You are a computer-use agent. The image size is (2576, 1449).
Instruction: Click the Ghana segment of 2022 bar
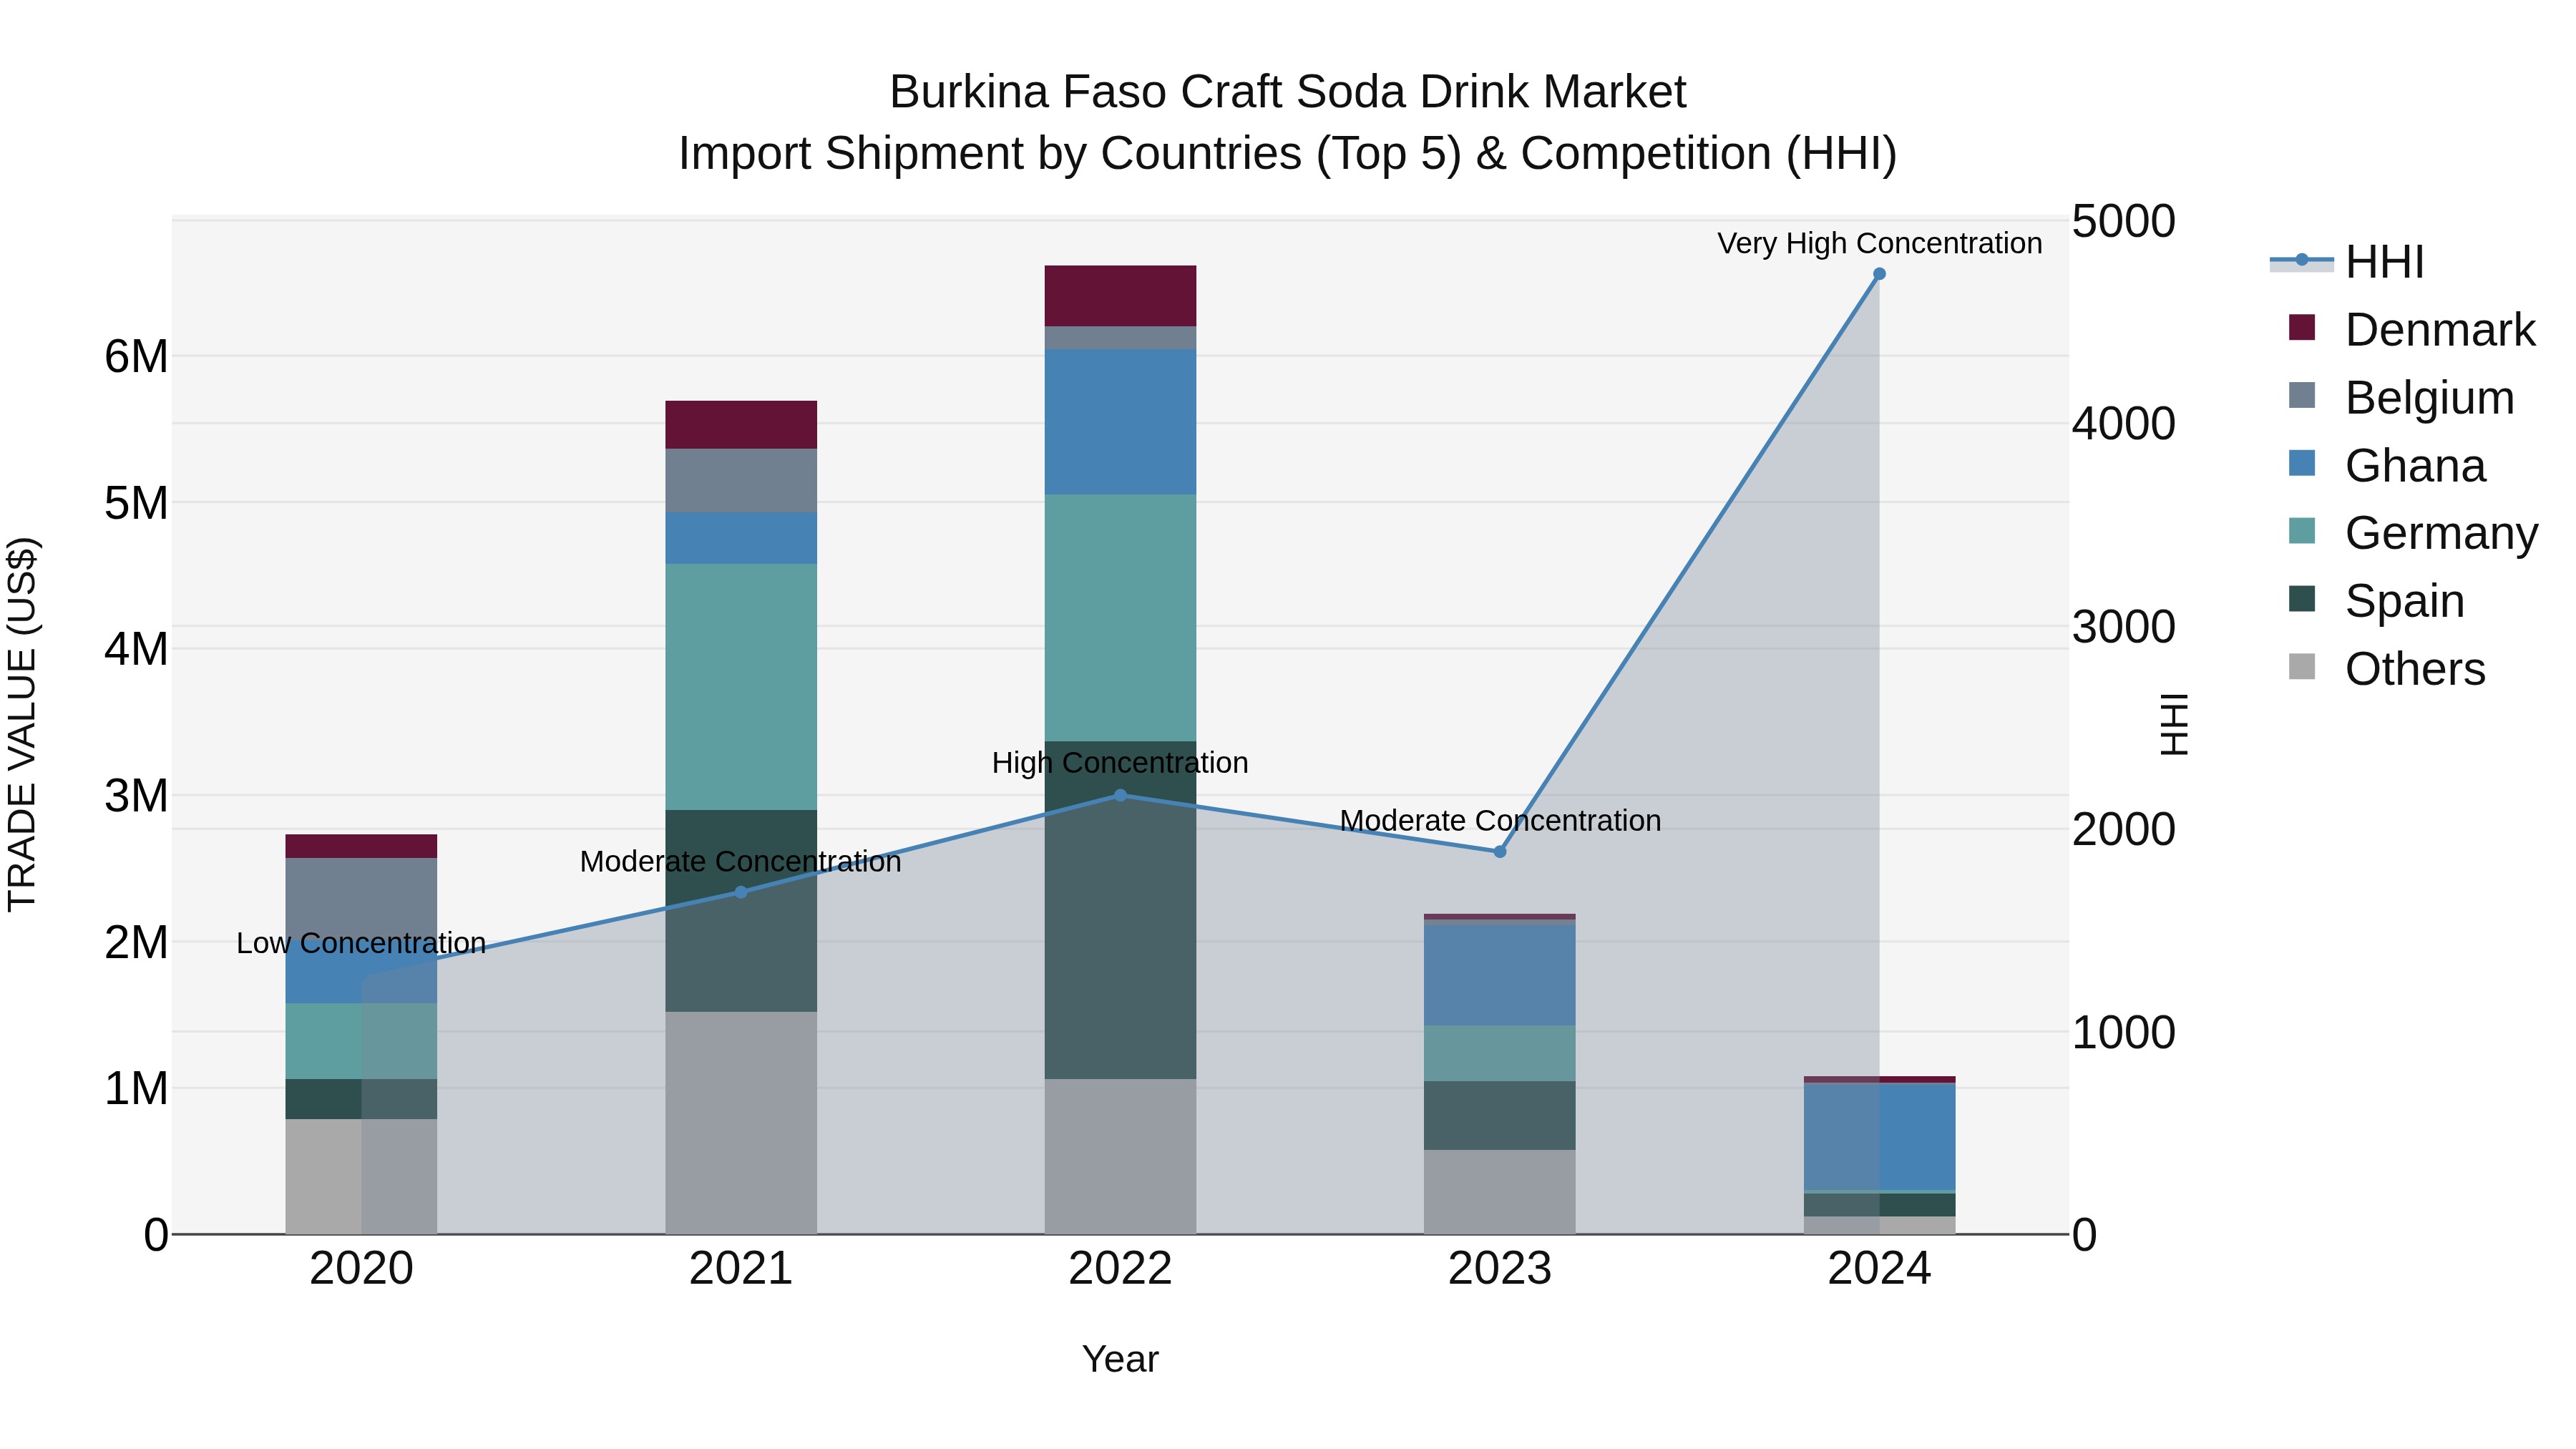click(x=1120, y=422)
